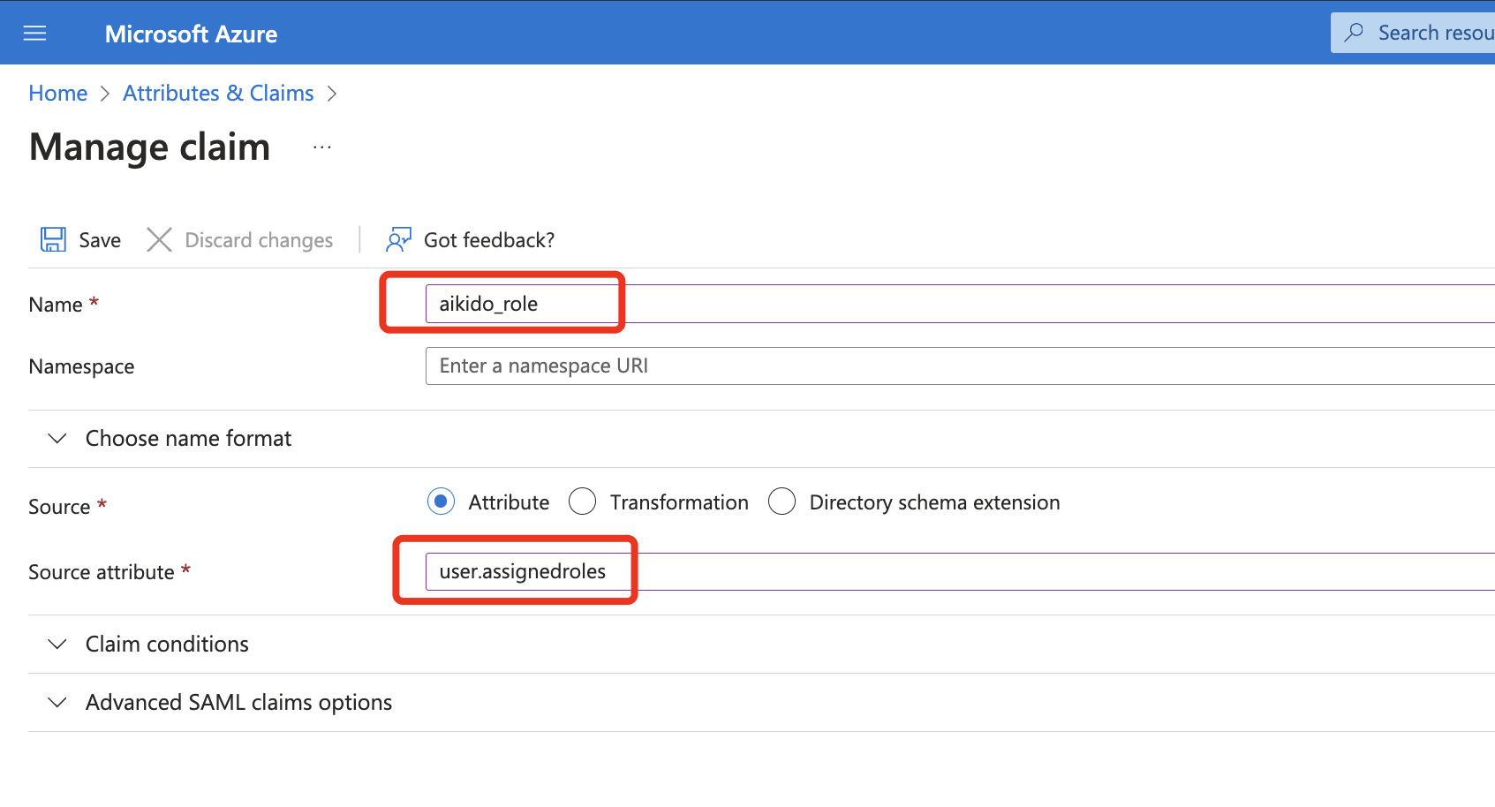
Task: Go to Home breadcrumb
Action: click(x=58, y=94)
